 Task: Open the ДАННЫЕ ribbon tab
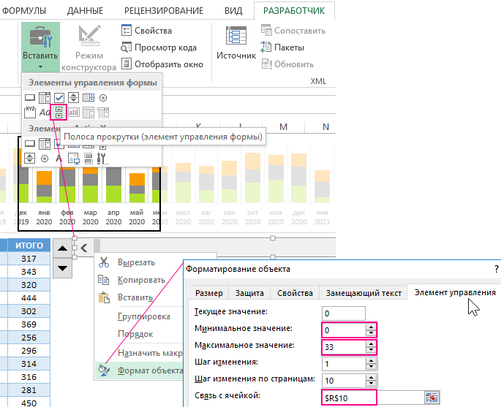pyautogui.click(x=85, y=11)
